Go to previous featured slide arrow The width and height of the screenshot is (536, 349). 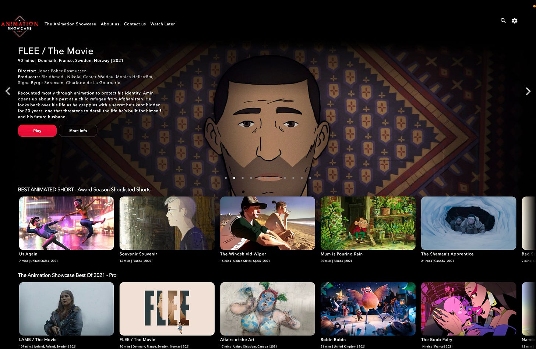click(x=8, y=91)
